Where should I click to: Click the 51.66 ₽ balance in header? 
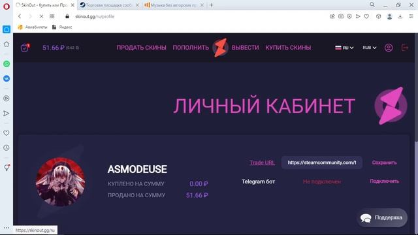tap(54, 48)
